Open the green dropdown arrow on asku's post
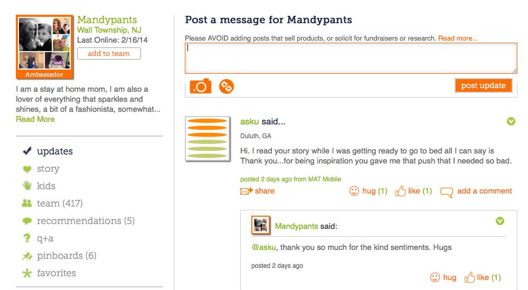The height and width of the screenshot is (290, 528). 511,121
